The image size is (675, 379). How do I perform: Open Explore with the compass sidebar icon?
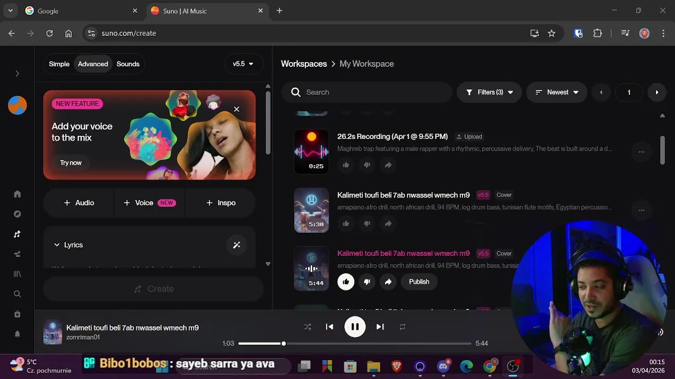(17, 214)
